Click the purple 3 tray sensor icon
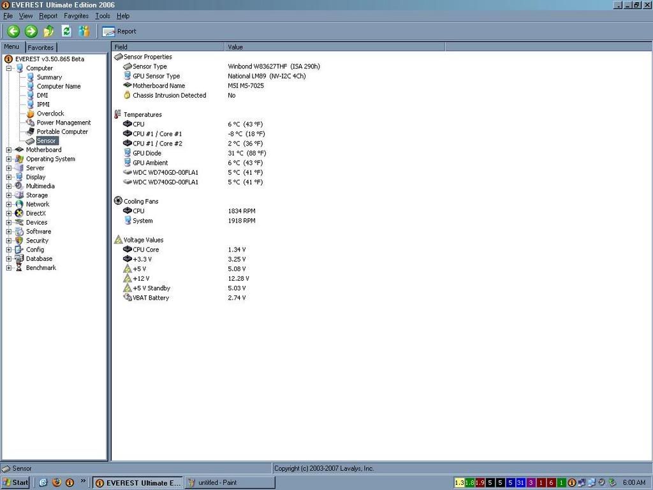The image size is (653, 490). 531,482
